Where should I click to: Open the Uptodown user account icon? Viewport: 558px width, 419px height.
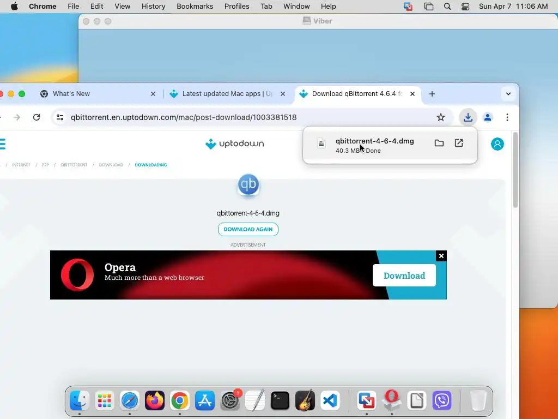click(497, 144)
